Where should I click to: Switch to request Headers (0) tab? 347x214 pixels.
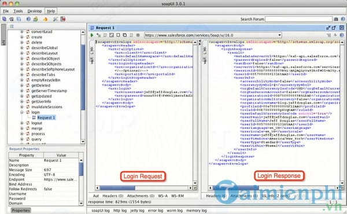click(113, 196)
